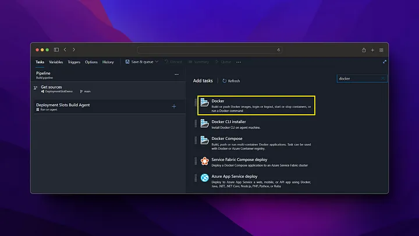This screenshot has height=236, width=419.
Task: Open the Pipeline more options ellipsis
Action: (x=177, y=75)
